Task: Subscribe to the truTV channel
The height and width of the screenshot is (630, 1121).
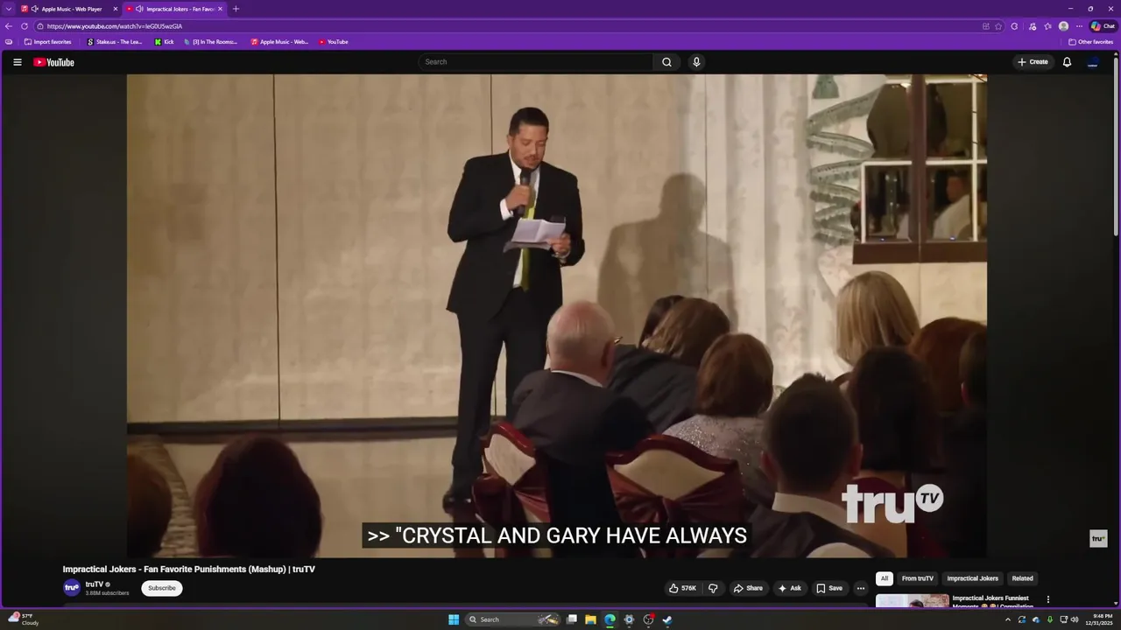Action: coord(162,588)
